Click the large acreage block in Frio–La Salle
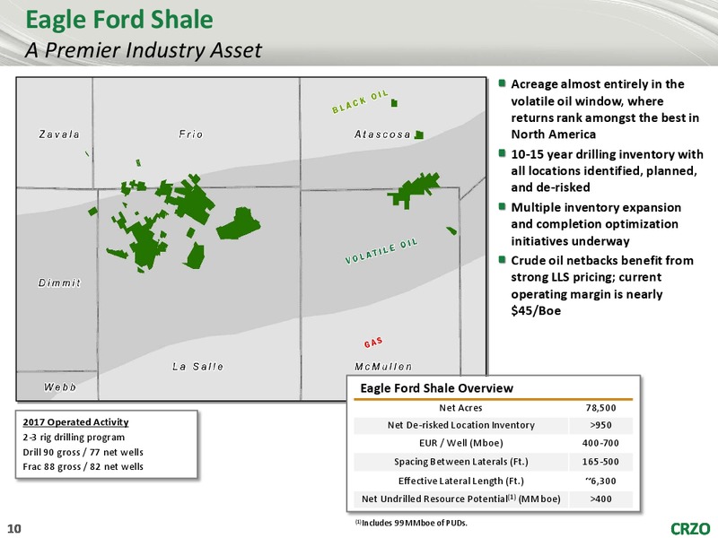The width and height of the screenshot is (718, 538). pyautogui.click(x=195, y=200)
